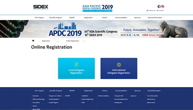Open footer Transport Info link

(119, 96)
